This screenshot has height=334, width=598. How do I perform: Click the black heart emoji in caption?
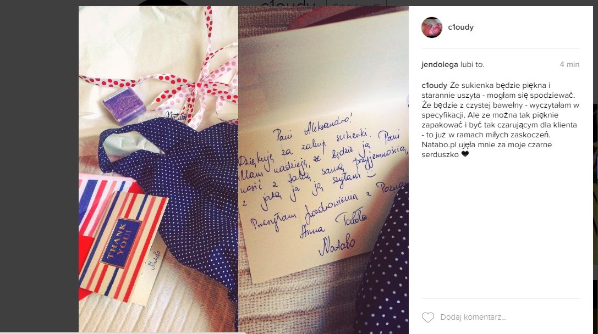(464, 154)
